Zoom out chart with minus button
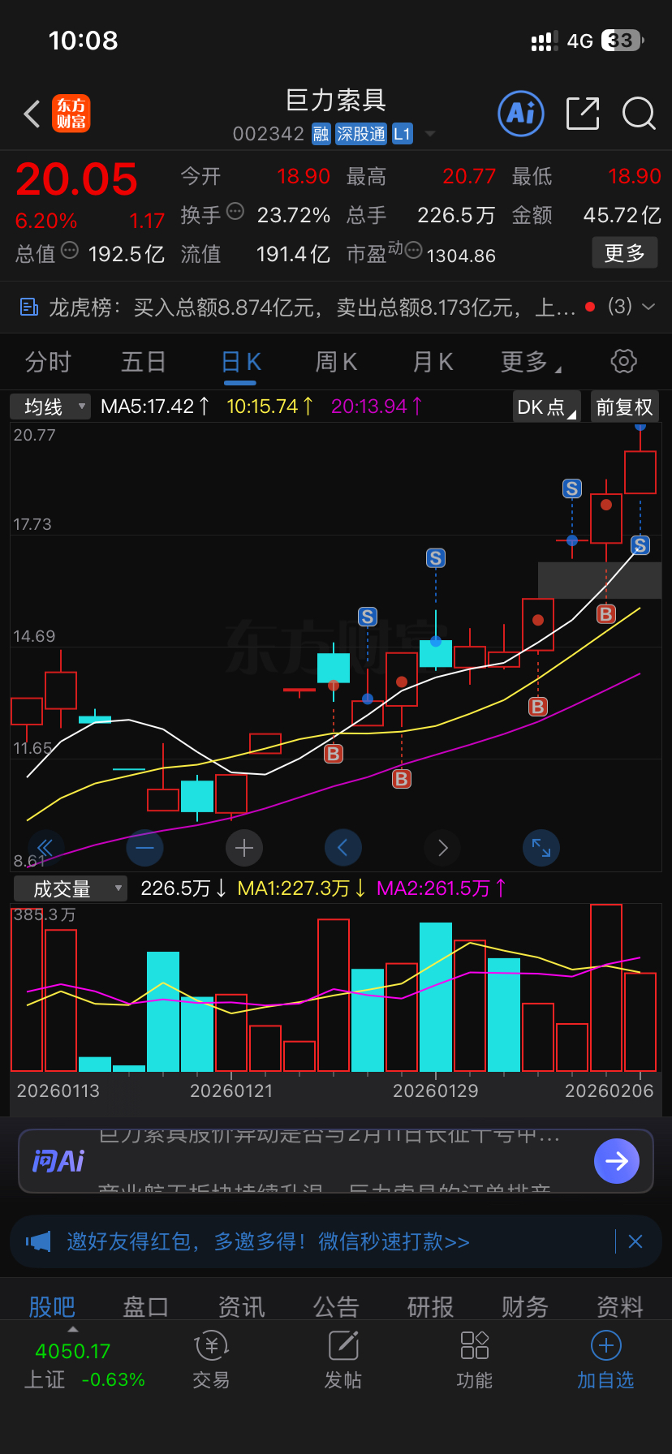Viewport: 672px width, 1454px height. pyautogui.click(x=144, y=848)
